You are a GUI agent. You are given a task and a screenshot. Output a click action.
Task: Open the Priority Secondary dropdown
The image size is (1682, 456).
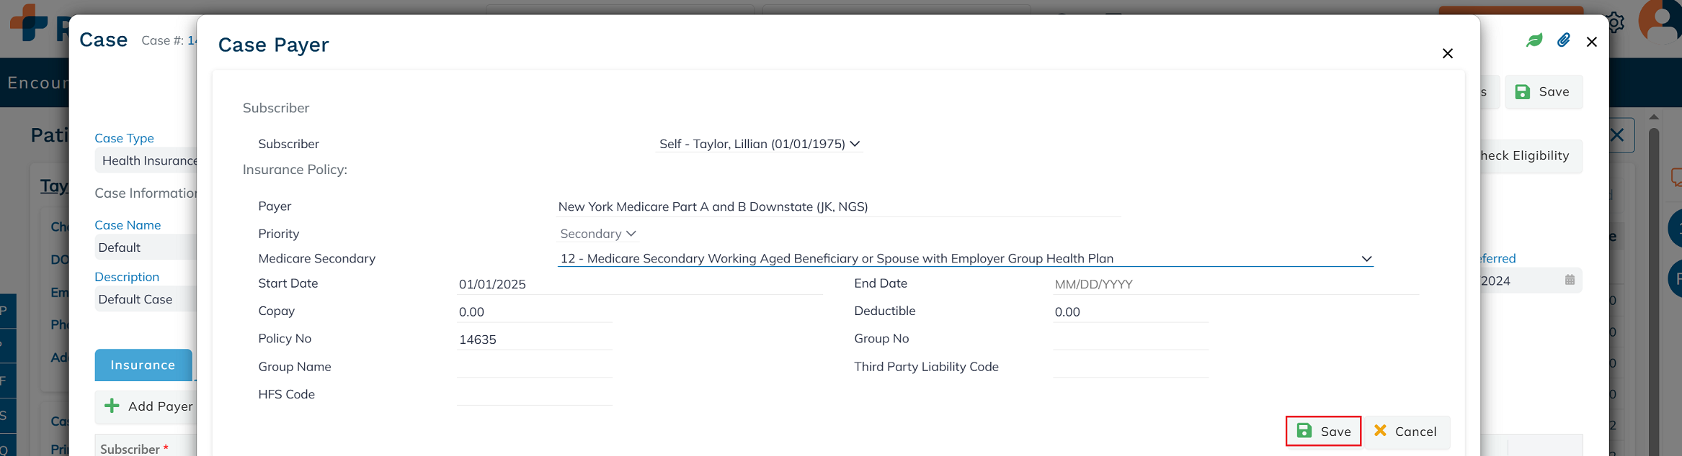click(x=597, y=234)
